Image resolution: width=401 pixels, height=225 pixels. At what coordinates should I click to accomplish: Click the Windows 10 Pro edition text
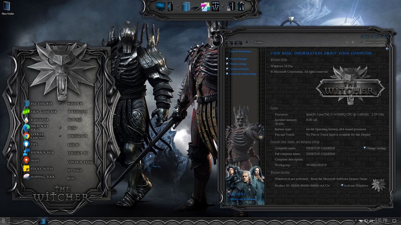[x=282, y=66]
